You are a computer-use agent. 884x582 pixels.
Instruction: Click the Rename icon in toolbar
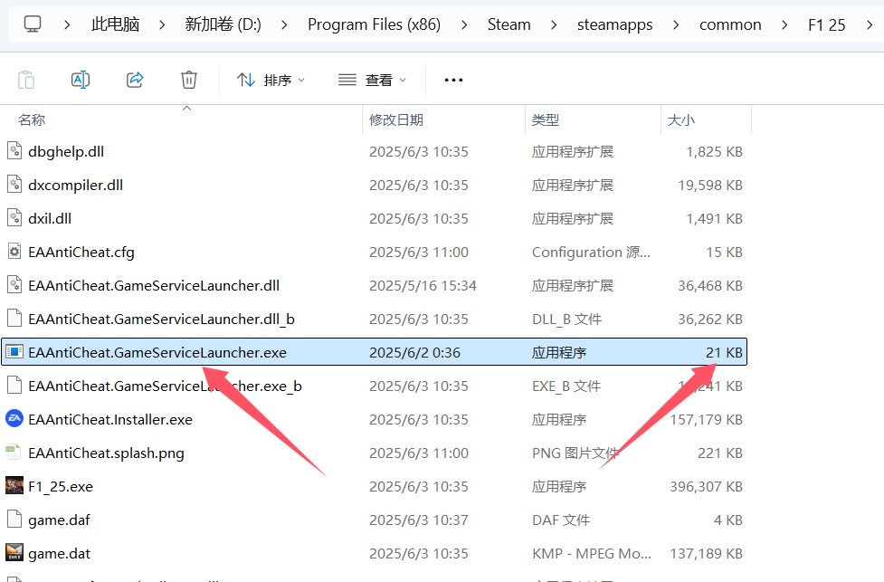click(81, 80)
